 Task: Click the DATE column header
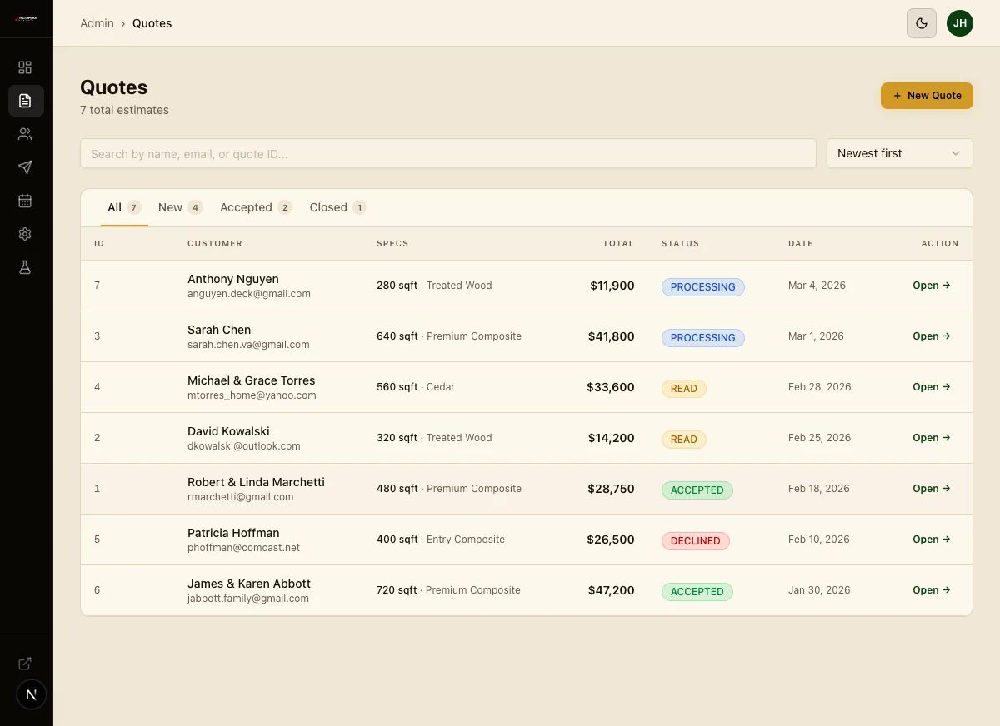tap(801, 244)
